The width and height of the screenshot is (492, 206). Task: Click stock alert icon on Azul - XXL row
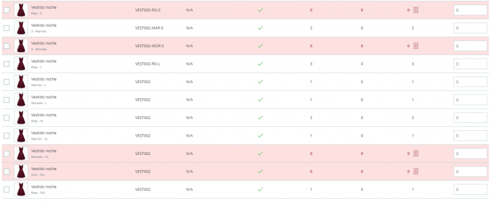click(416, 172)
